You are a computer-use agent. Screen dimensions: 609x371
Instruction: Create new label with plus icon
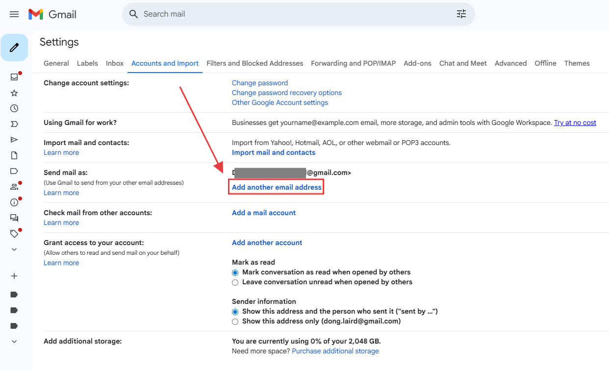point(14,276)
